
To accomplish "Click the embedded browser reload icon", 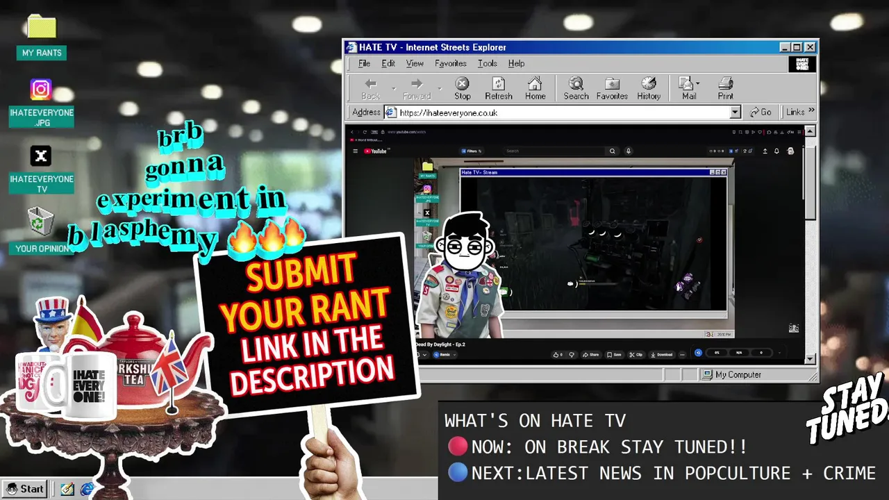I will click(x=365, y=132).
